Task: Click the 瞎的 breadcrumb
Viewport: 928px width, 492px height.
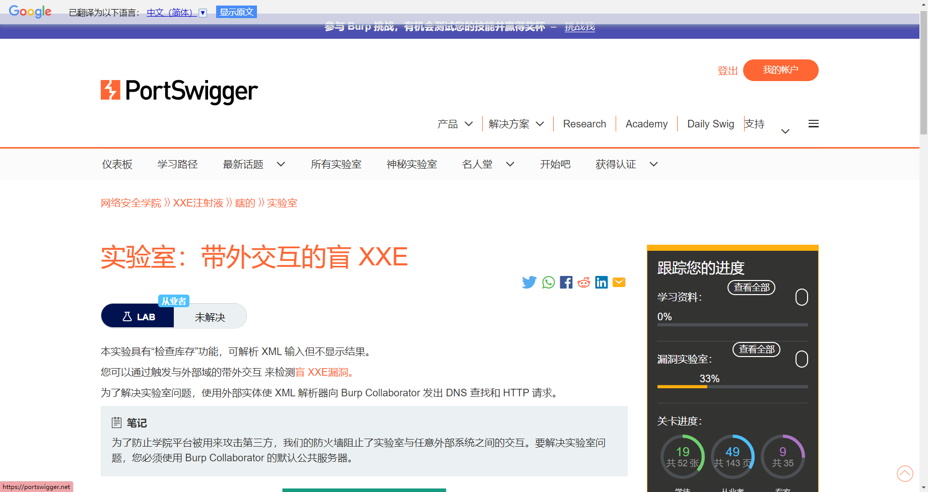Action: [245, 203]
